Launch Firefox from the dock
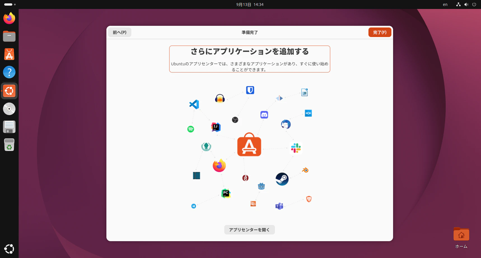Viewport: 481px width, 258px height. click(9, 18)
